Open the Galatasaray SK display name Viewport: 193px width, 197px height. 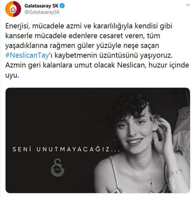(x=41, y=6)
